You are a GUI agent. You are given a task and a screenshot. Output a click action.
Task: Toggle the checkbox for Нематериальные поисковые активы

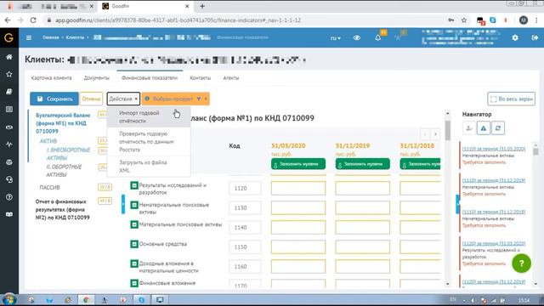pos(134,205)
